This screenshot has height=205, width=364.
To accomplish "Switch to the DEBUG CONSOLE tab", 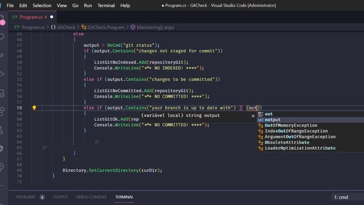I will [91, 197].
